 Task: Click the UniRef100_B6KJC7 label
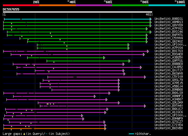click(x=169, y=109)
